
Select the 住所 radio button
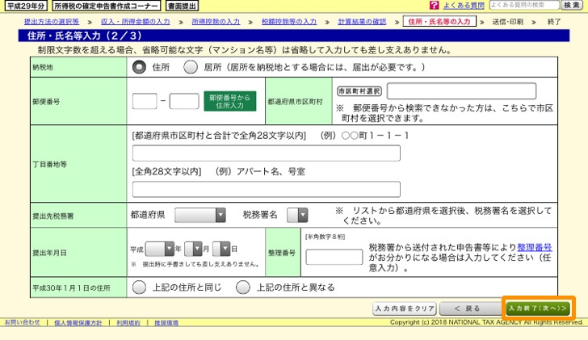[x=139, y=68]
